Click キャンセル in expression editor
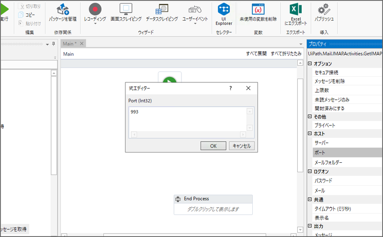Viewport: 383px width, 237px height. coord(242,146)
